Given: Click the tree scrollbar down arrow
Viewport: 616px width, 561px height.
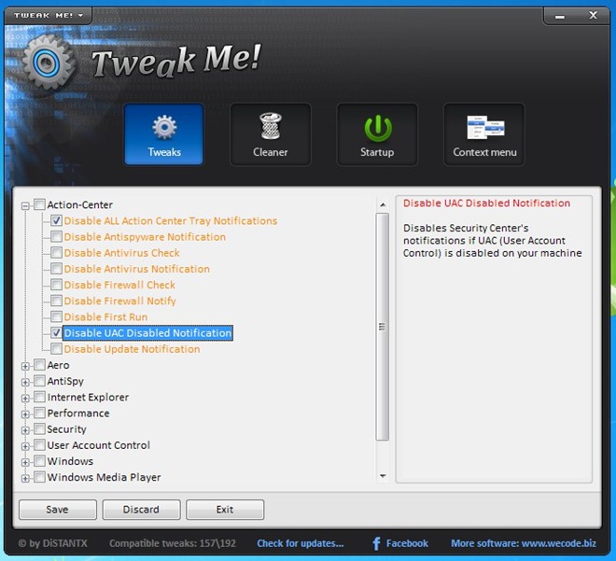Looking at the screenshot, I should tap(383, 476).
